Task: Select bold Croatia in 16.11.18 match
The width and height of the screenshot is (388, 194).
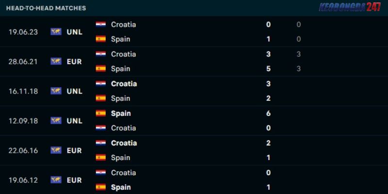Action: (124, 83)
